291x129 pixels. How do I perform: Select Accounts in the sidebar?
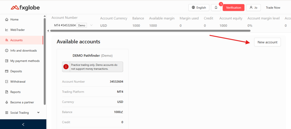21,40
